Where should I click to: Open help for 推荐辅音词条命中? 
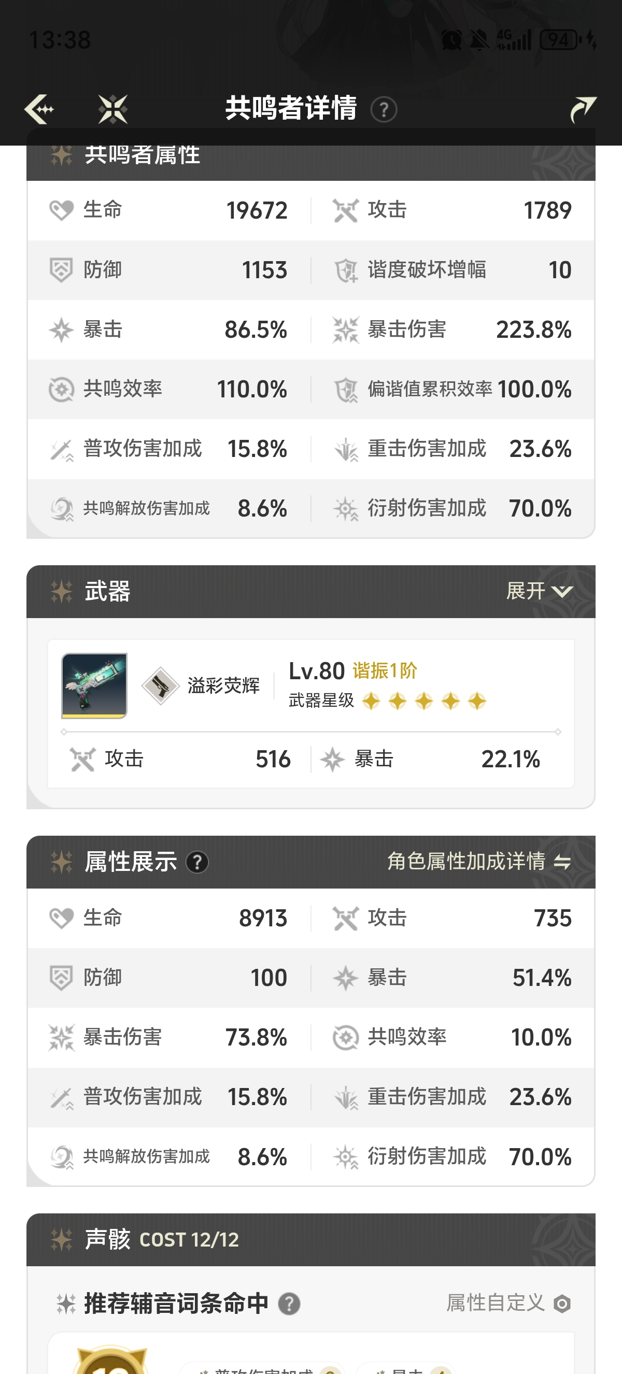click(289, 1304)
